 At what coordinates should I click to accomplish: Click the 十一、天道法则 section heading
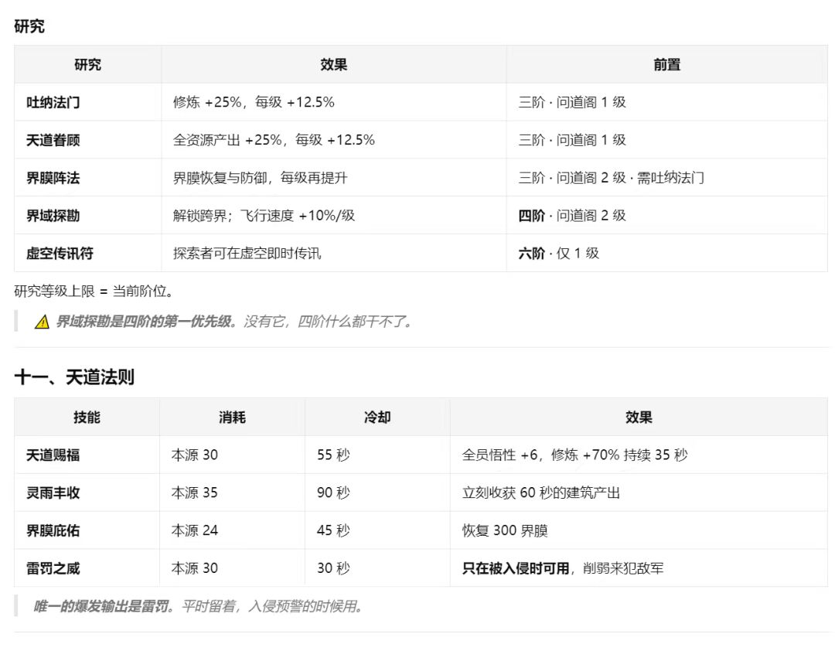[x=74, y=377]
